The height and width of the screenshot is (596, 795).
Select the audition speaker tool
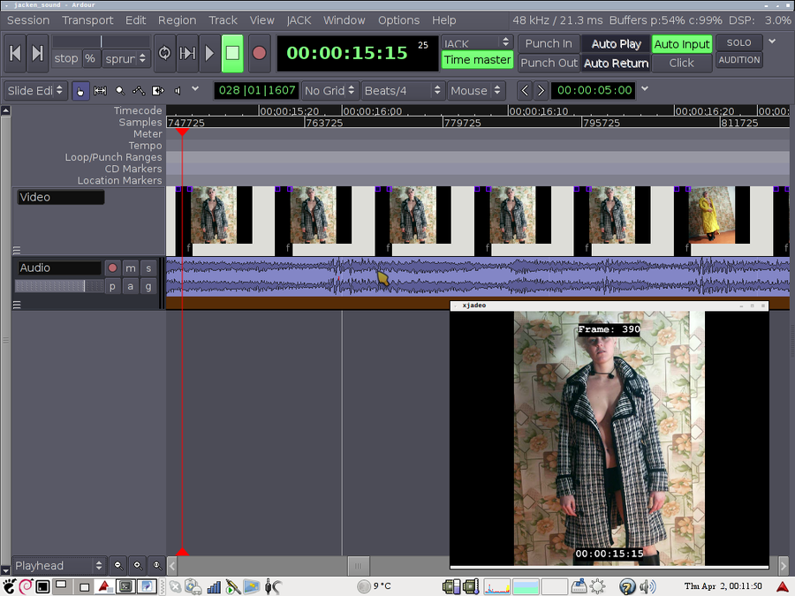[x=178, y=91]
